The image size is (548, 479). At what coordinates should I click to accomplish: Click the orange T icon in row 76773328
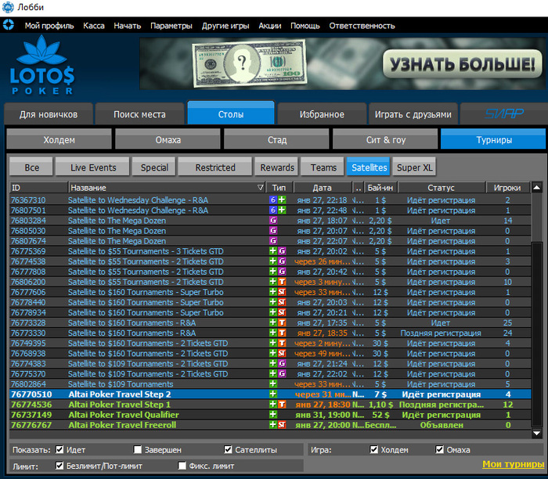(282, 322)
